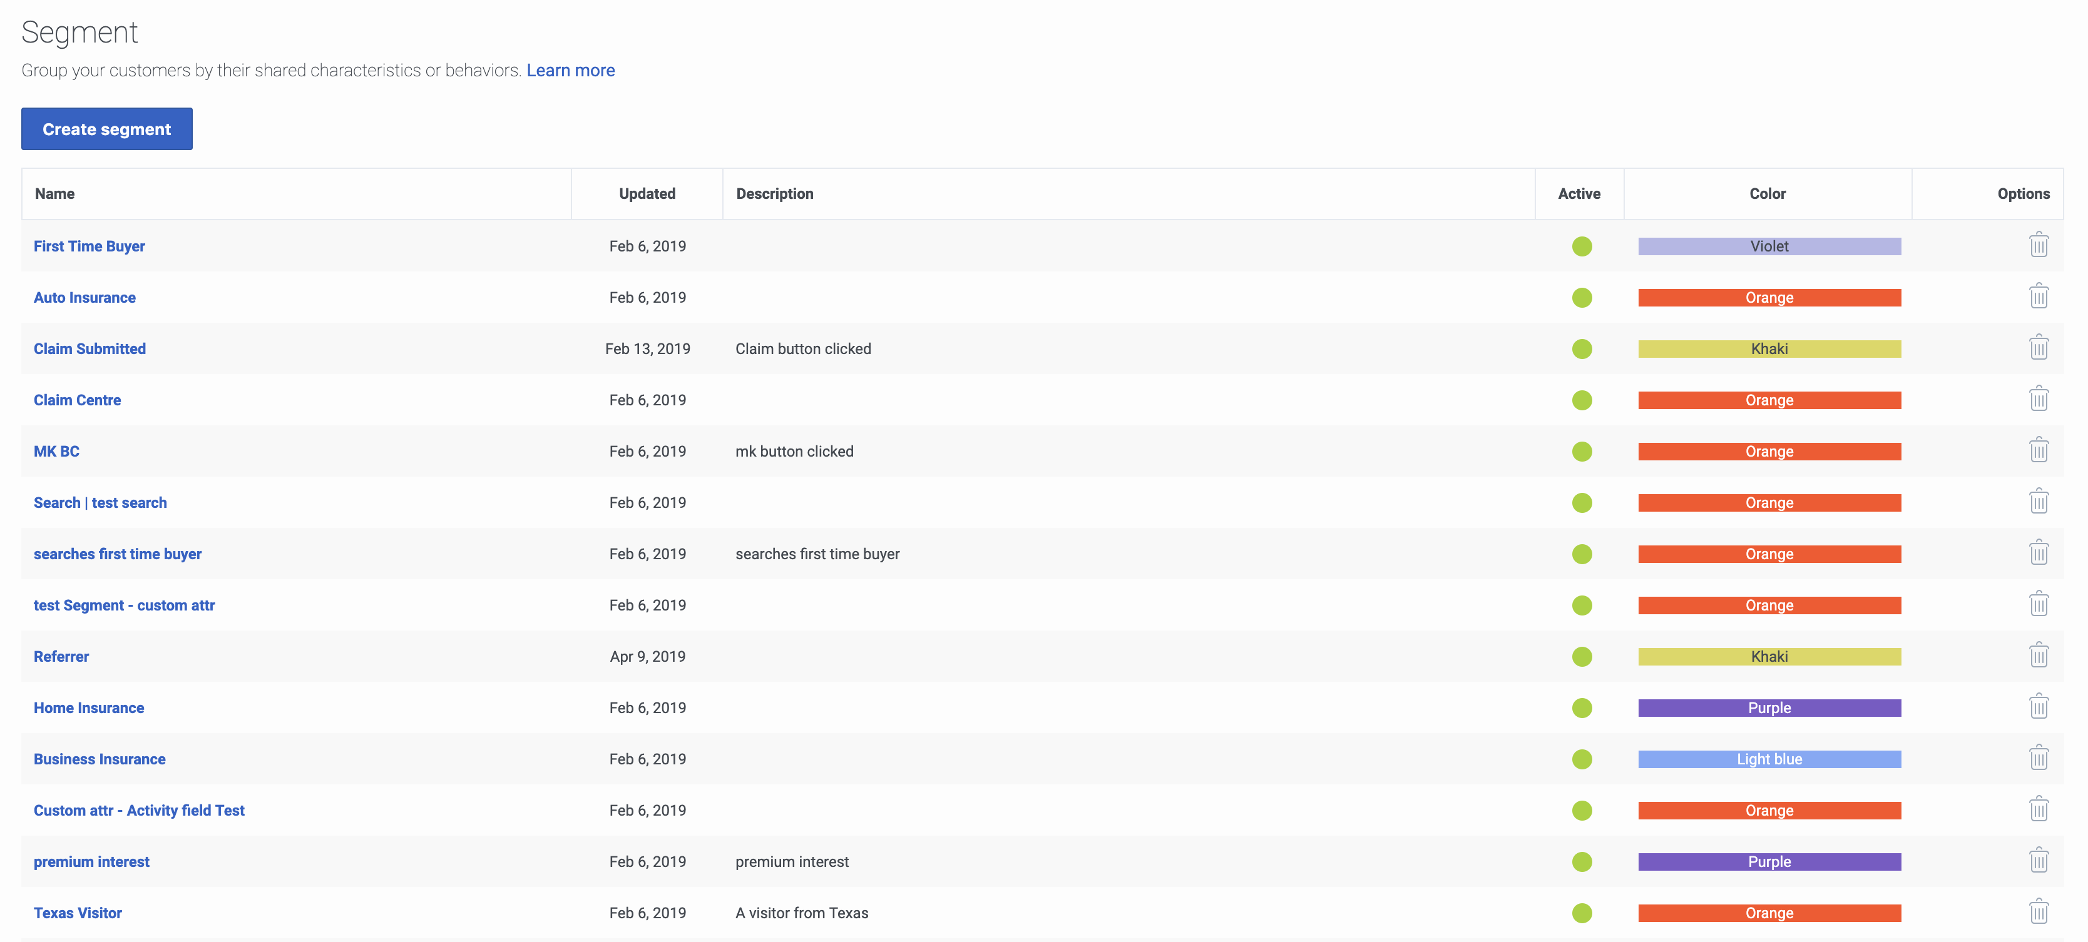Toggle active indicator for premium interest
This screenshot has height=942, width=2088.
point(1582,862)
